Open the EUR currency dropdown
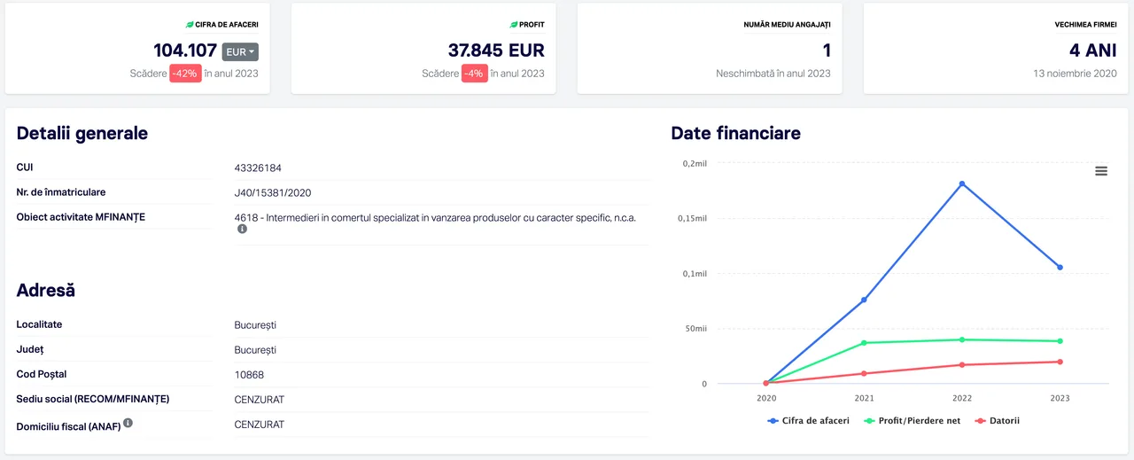 click(x=240, y=52)
